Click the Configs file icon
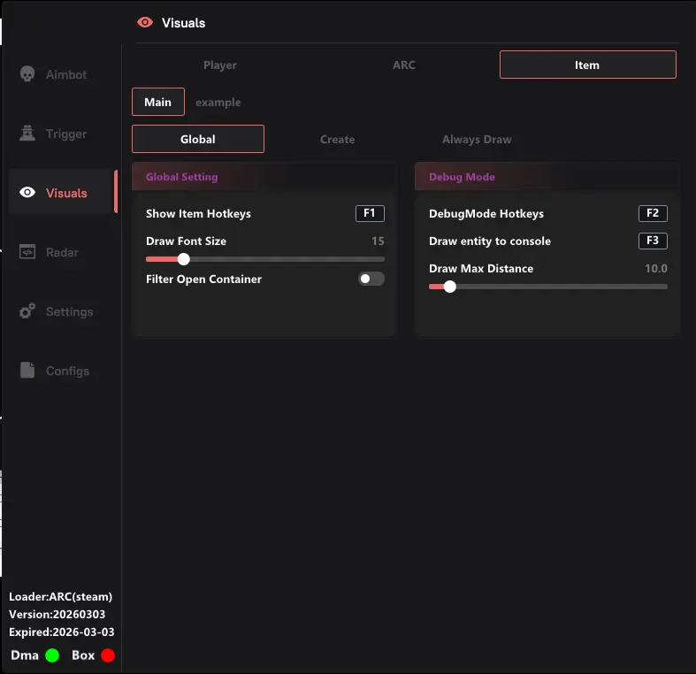 (x=27, y=371)
